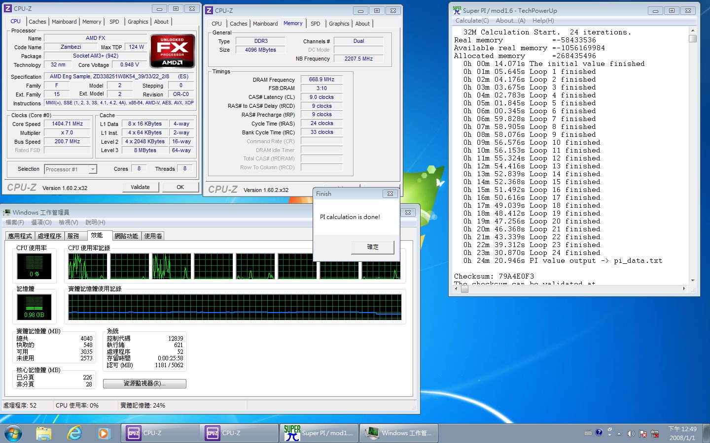The width and height of the screenshot is (710, 443).
Task: Switch to 網路功能 tab in Task Manager
Action: (x=127, y=236)
